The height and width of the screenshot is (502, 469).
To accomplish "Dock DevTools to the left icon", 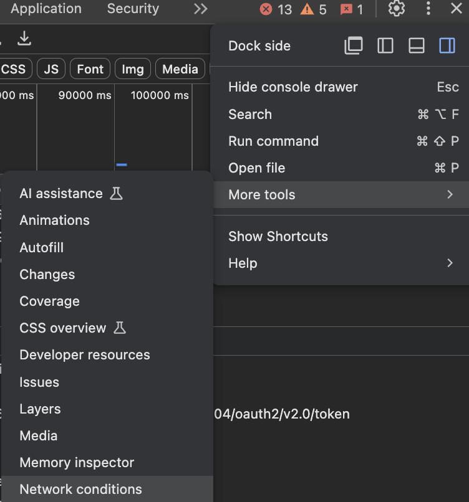I will coord(385,45).
